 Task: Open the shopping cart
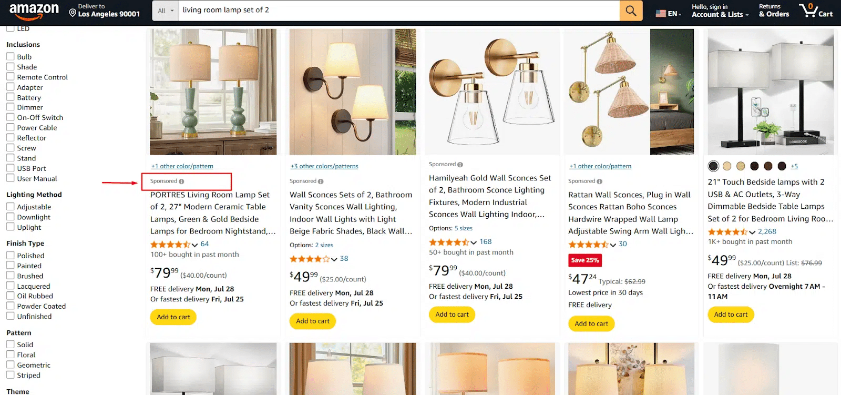816,11
